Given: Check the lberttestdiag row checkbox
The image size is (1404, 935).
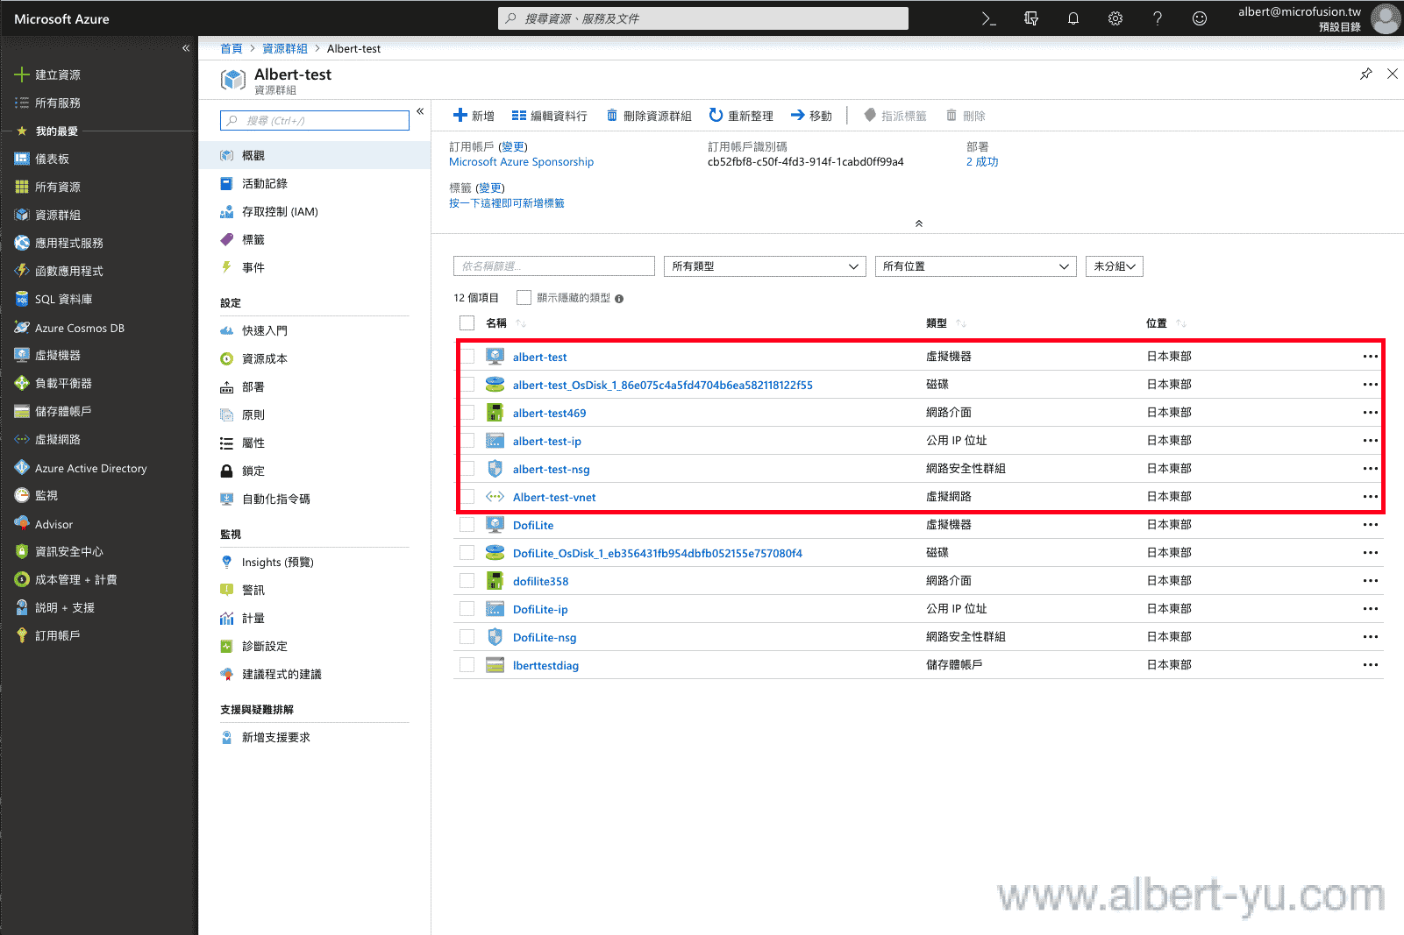Looking at the screenshot, I should (x=467, y=665).
